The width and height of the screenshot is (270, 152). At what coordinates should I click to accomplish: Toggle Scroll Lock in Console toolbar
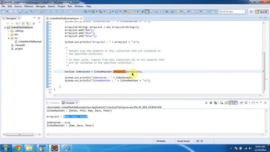pos(226,103)
